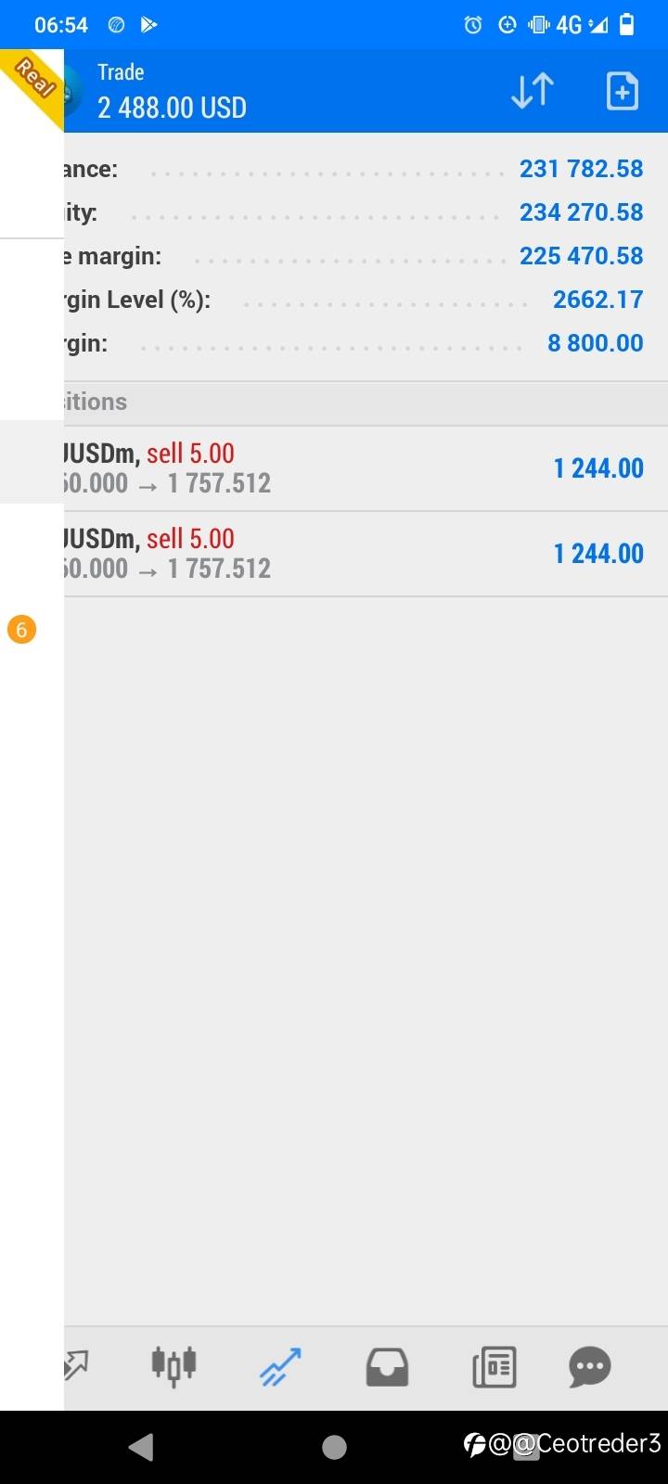Open the History inbox tray icon
The width and height of the screenshot is (668, 1484).
tap(387, 1367)
